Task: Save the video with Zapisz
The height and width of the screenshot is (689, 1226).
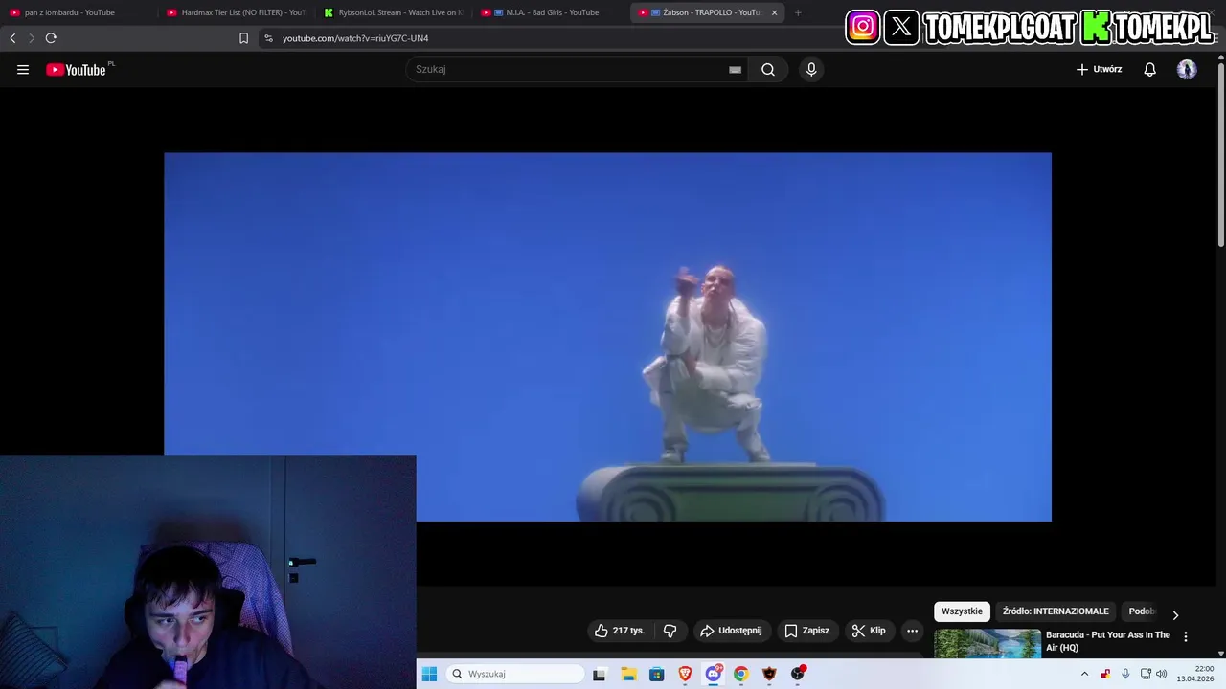Action: pyautogui.click(x=806, y=631)
